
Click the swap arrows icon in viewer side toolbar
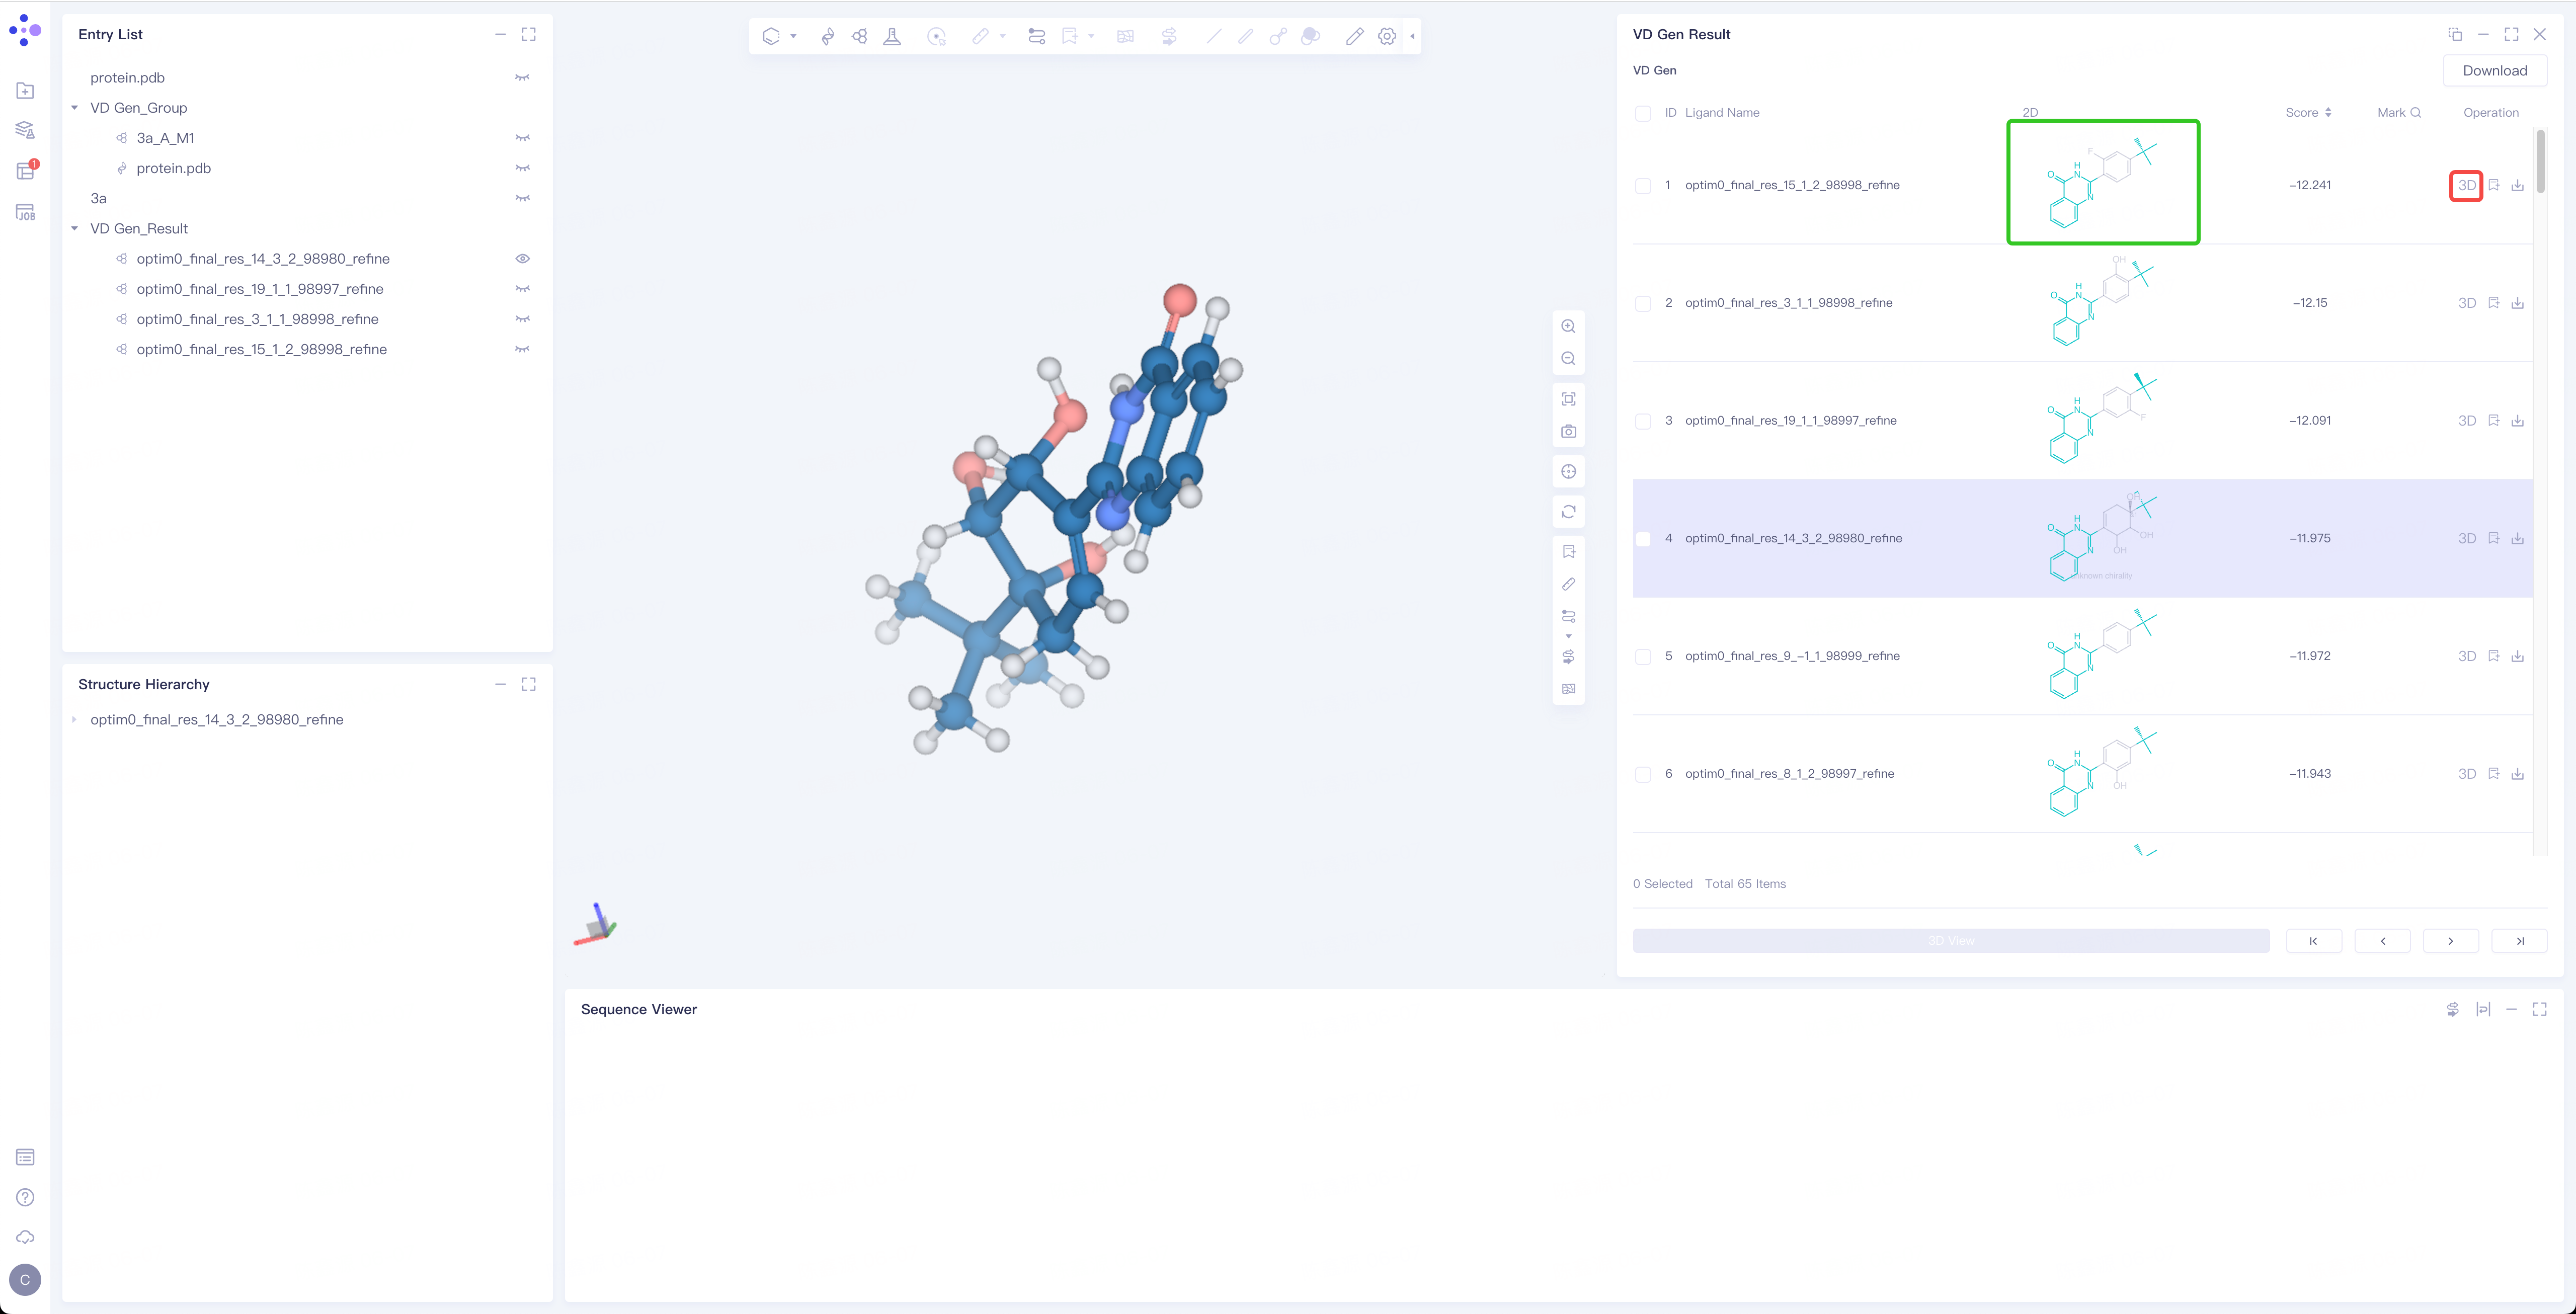click(x=1568, y=657)
